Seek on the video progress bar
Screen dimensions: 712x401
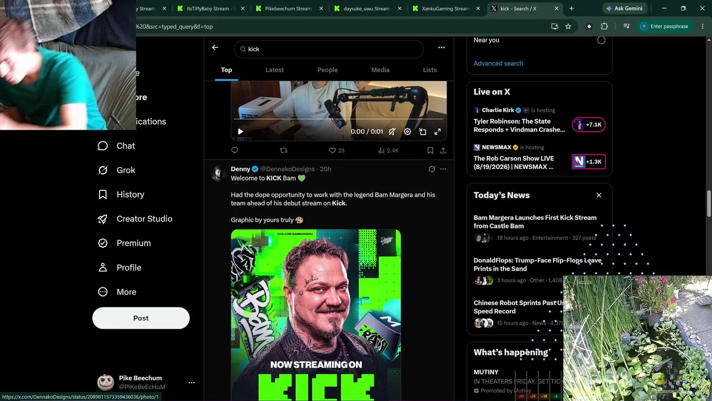click(x=339, y=119)
